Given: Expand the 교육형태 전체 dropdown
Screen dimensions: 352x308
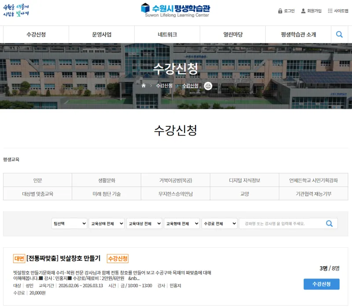Looking at the screenshot, I should click(182, 224).
